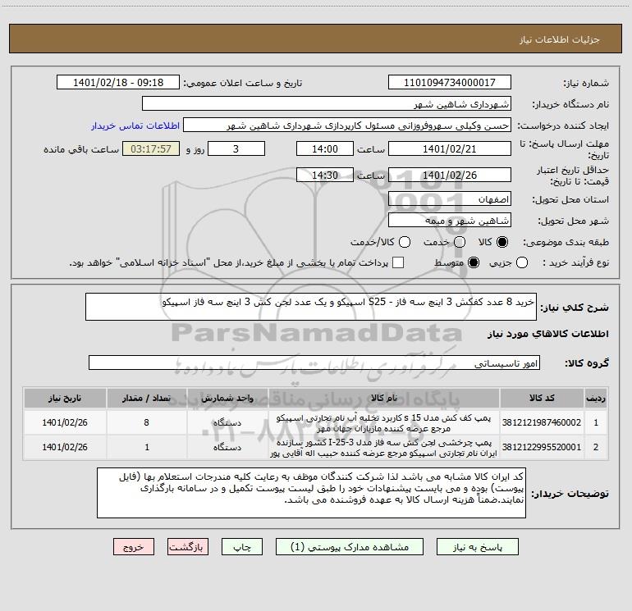Click the price validity date field 1401/02/26

450,175
